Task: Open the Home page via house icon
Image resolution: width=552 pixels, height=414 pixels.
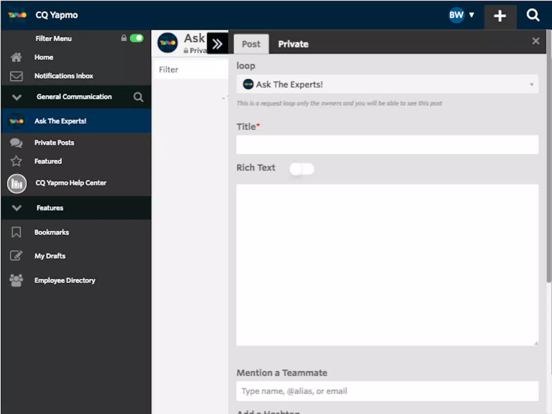Action: pos(16,57)
